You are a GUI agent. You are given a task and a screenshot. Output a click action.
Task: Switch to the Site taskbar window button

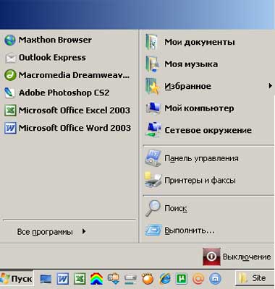[x=255, y=278]
